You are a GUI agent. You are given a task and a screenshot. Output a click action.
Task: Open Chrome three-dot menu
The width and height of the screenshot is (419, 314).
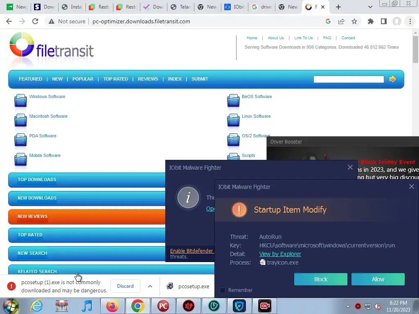410,21
